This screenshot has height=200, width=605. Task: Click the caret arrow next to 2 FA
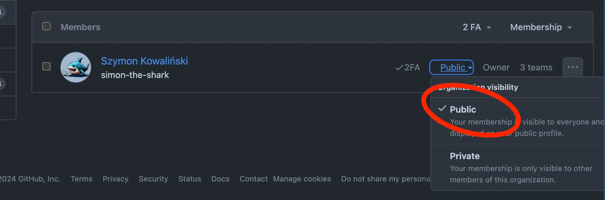click(489, 28)
